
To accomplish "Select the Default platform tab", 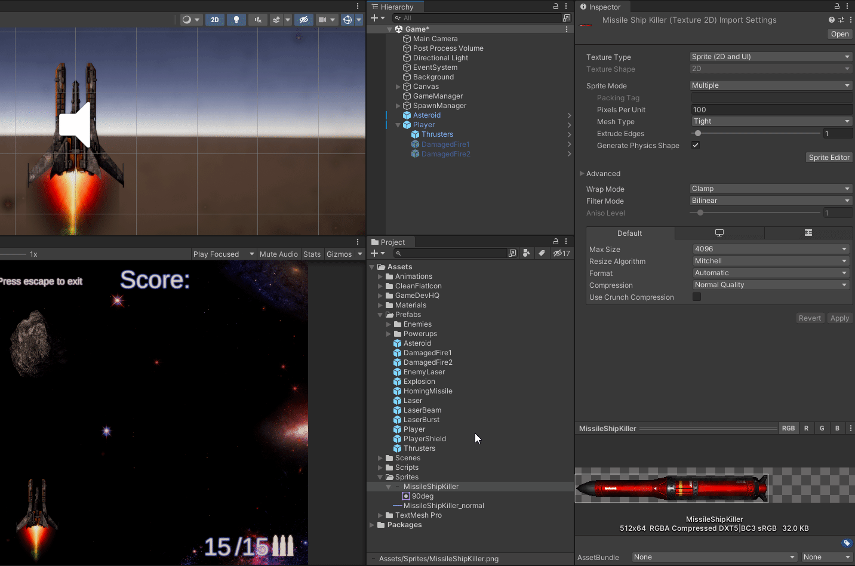I will pyautogui.click(x=630, y=233).
